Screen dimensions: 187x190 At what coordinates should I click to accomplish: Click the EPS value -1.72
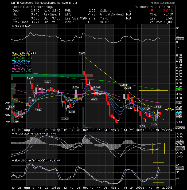point(91,14)
